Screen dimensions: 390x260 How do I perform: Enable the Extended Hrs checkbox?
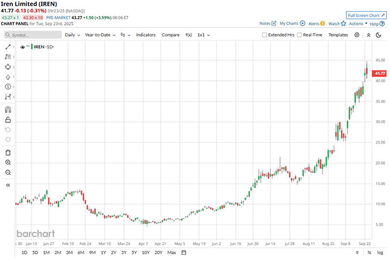pos(264,35)
